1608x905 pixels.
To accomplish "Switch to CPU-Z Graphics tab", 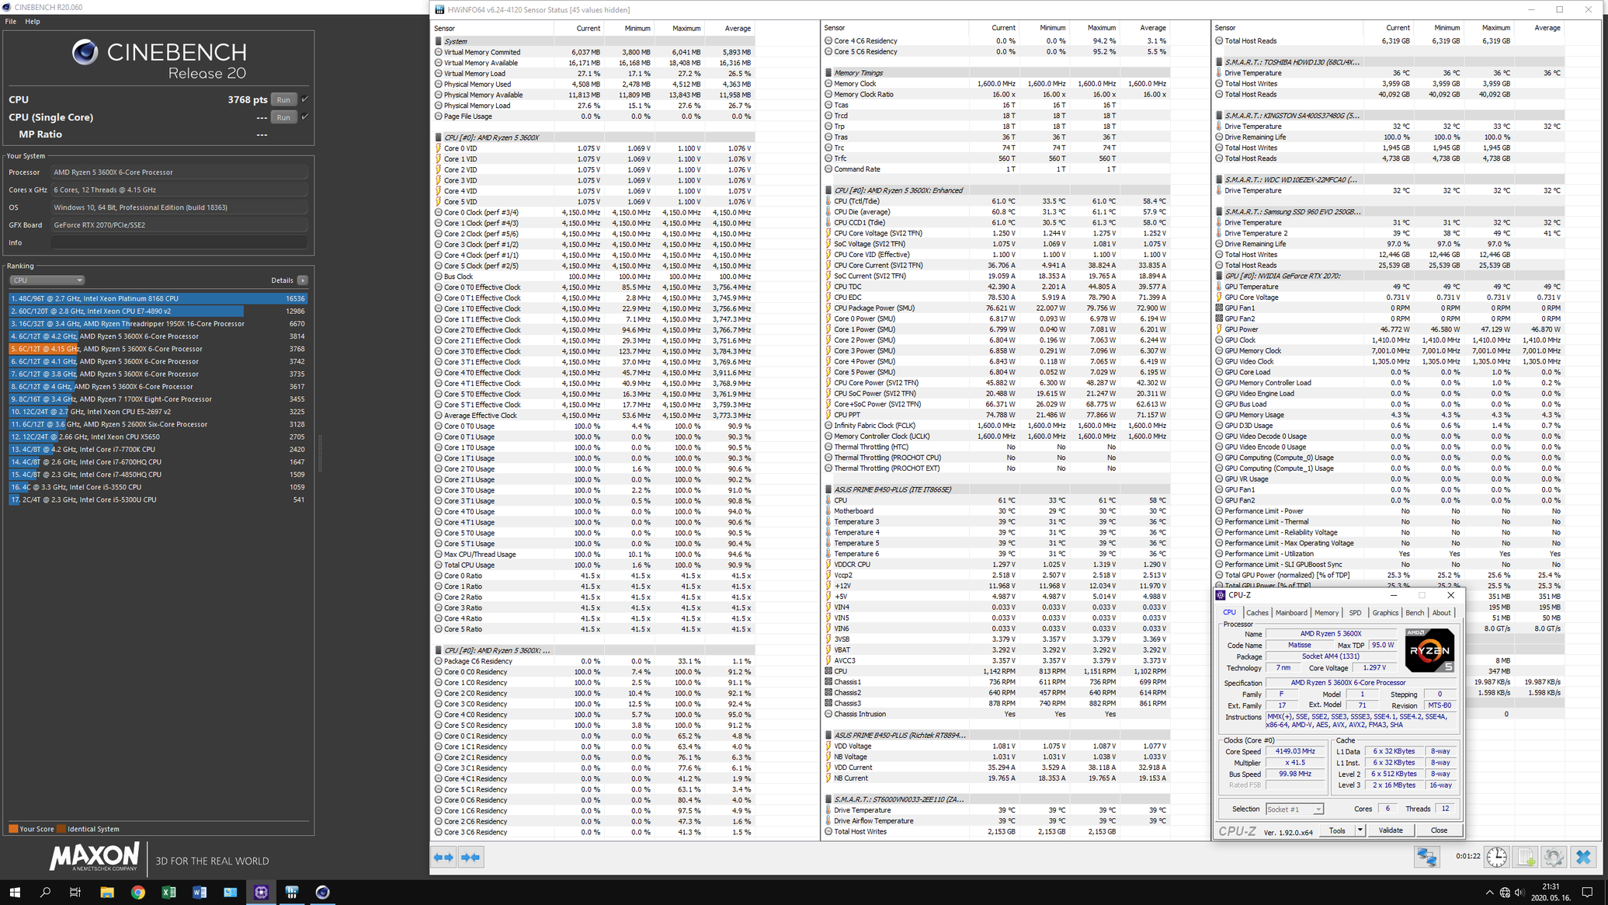I will [1384, 613].
